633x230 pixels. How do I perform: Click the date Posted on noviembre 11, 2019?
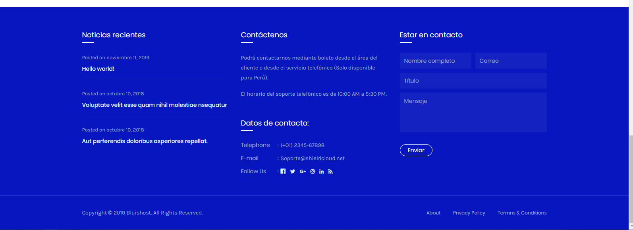116,58
